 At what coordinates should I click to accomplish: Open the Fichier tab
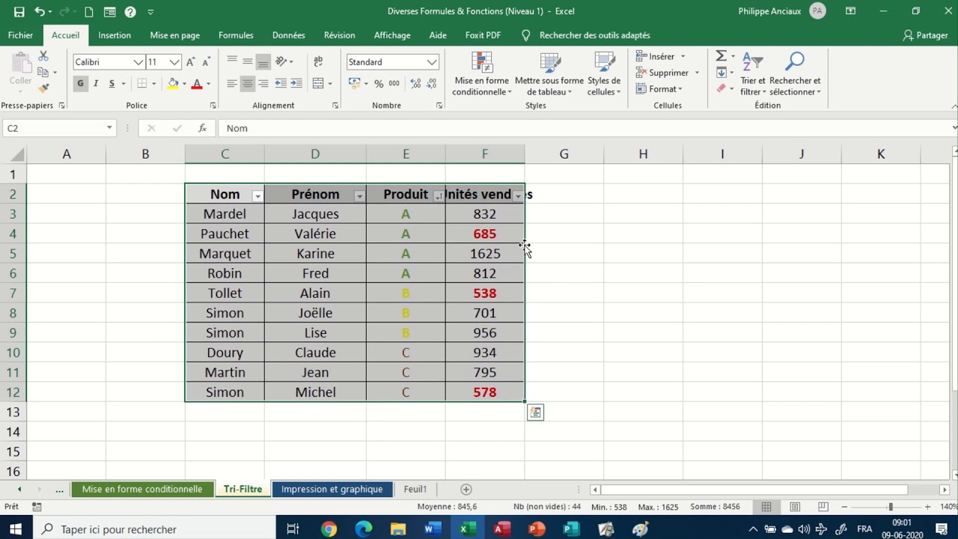[20, 35]
